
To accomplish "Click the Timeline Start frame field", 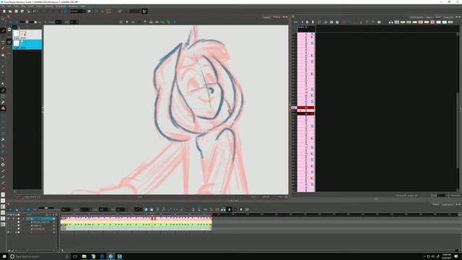I will pos(85,209).
